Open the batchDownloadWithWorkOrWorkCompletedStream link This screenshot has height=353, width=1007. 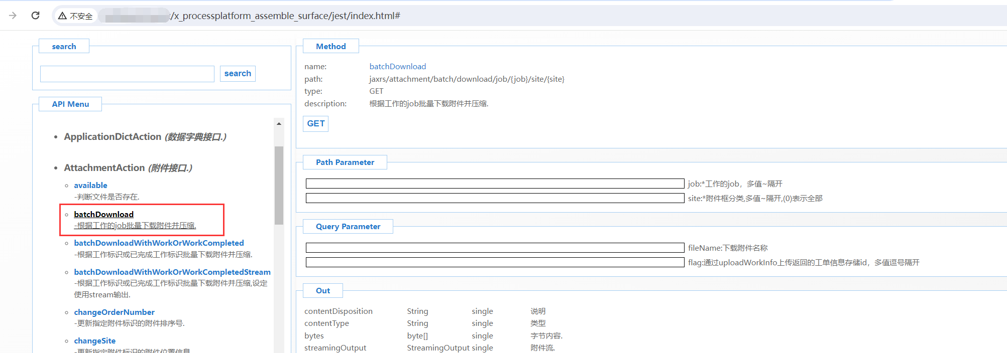click(172, 272)
